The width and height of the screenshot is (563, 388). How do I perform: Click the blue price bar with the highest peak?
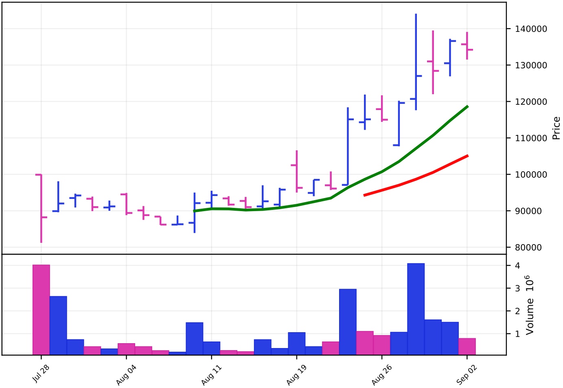click(416, 61)
